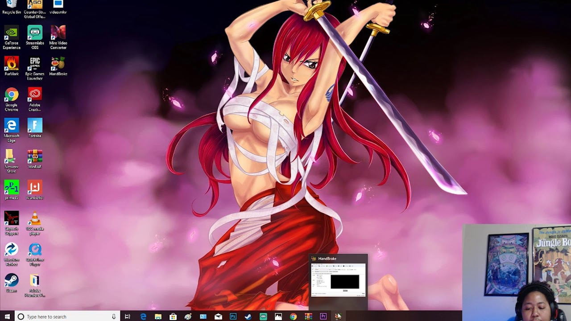Image resolution: width=571 pixels, height=321 pixels.
Task: Click the Type here to search box
Action: [x=67, y=317]
